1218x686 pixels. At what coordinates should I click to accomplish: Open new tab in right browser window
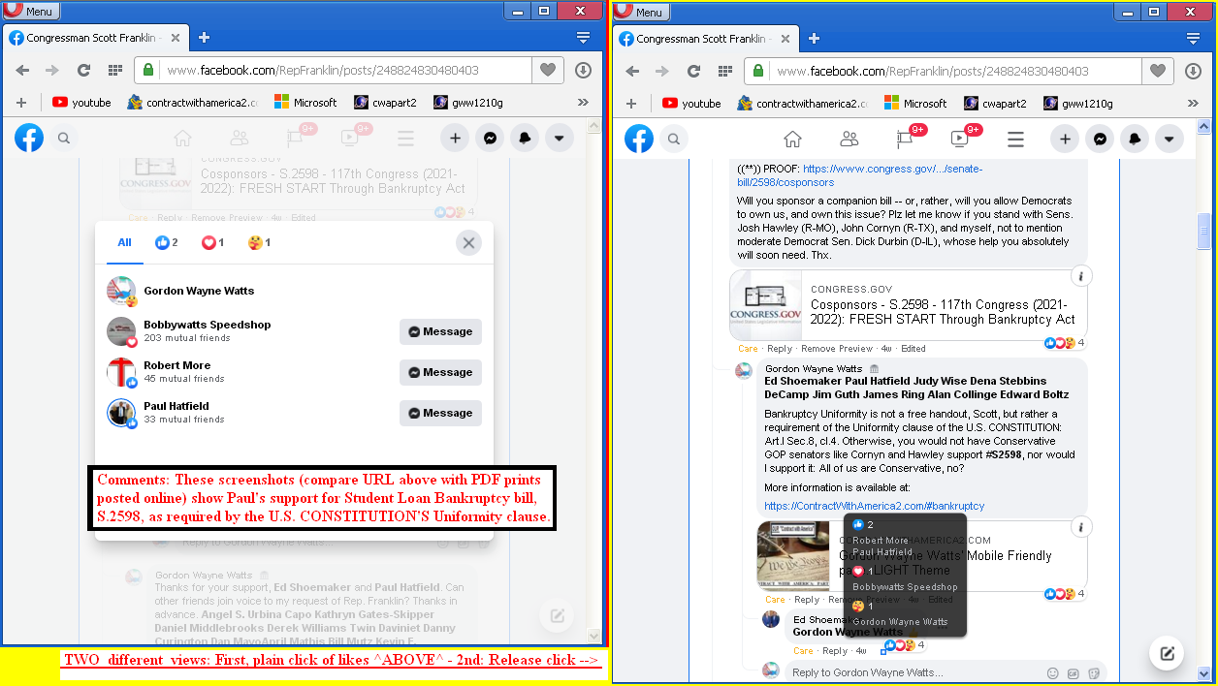[x=814, y=38]
